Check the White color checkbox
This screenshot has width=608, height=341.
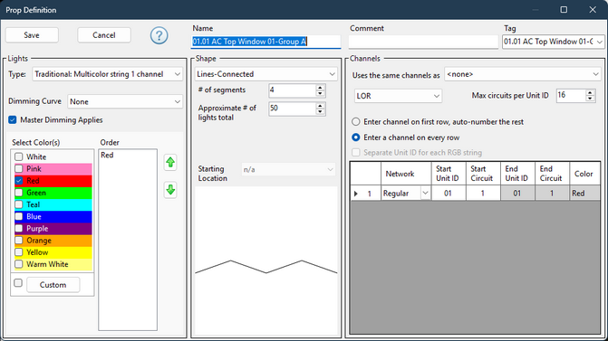tap(19, 156)
